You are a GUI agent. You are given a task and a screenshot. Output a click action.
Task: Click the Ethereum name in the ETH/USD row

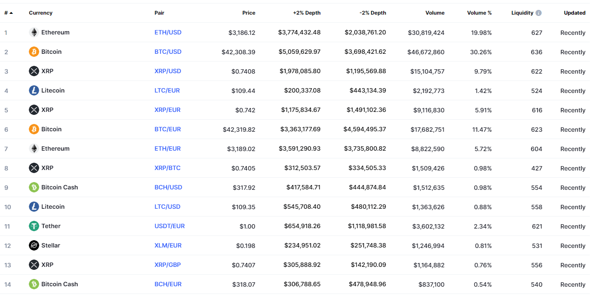click(55, 32)
